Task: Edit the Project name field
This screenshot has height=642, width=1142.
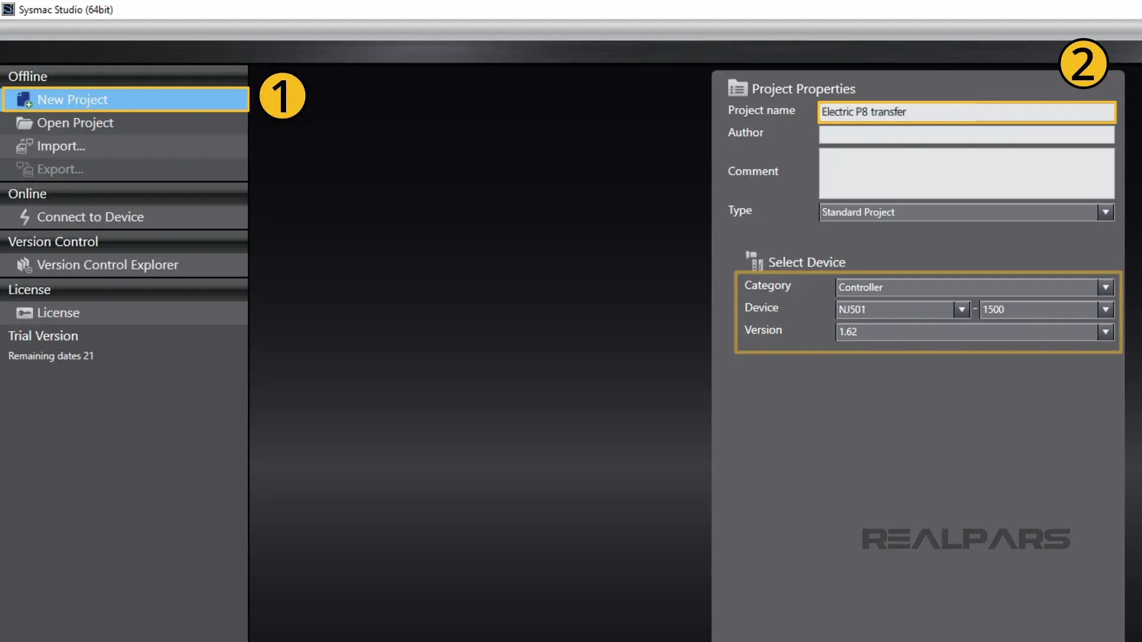Action: [967, 112]
